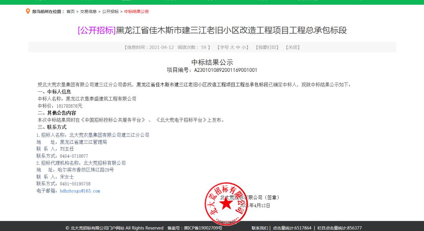Click the 中标结果公示 heading

coord(212,62)
